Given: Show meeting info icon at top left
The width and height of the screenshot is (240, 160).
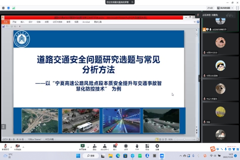Looking at the screenshot, I should coord(3,8).
